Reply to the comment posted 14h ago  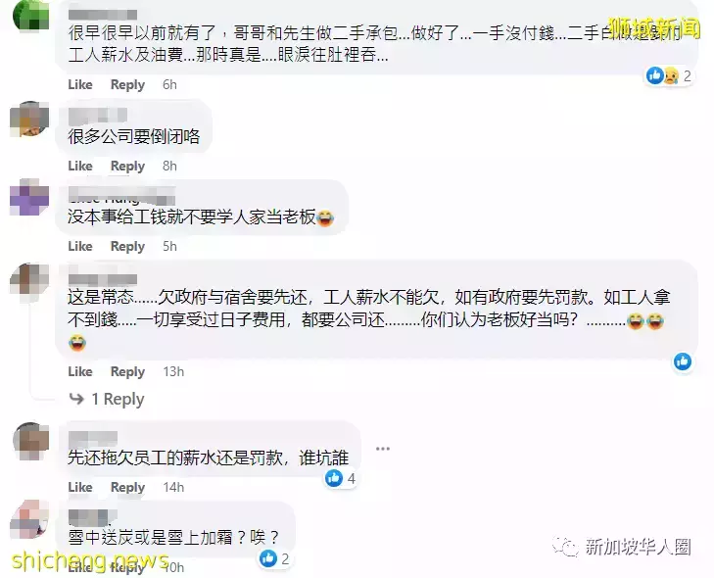[127, 487]
